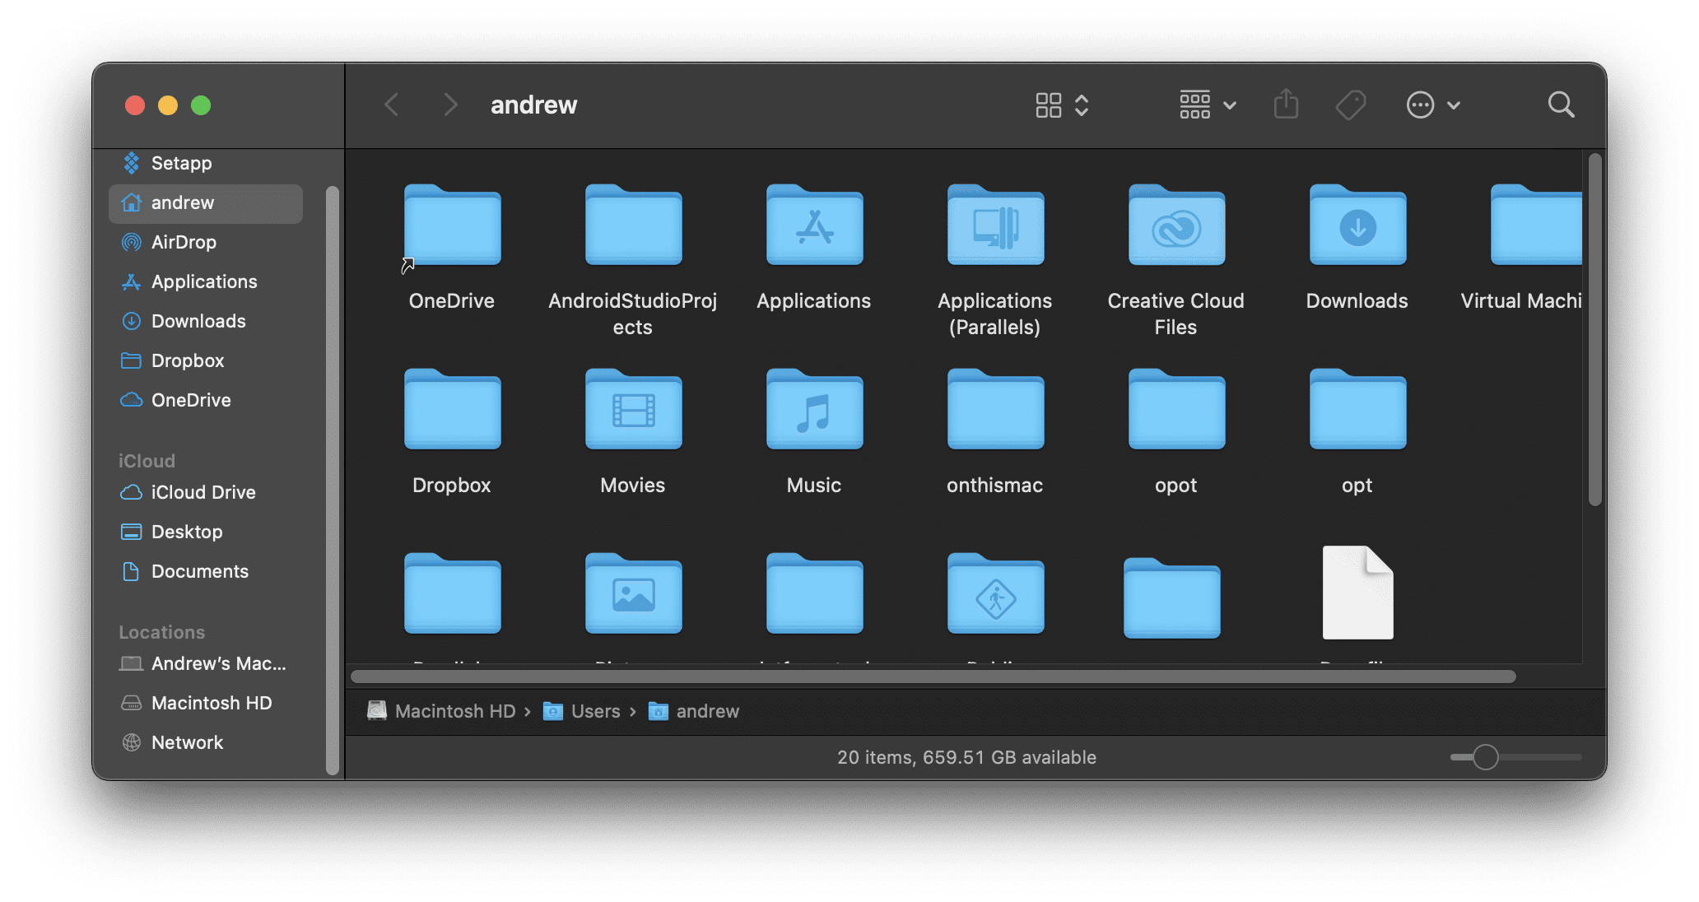Zoom the window with green button
The height and width of the screenshot is (902, 1699).
point(201,105)
